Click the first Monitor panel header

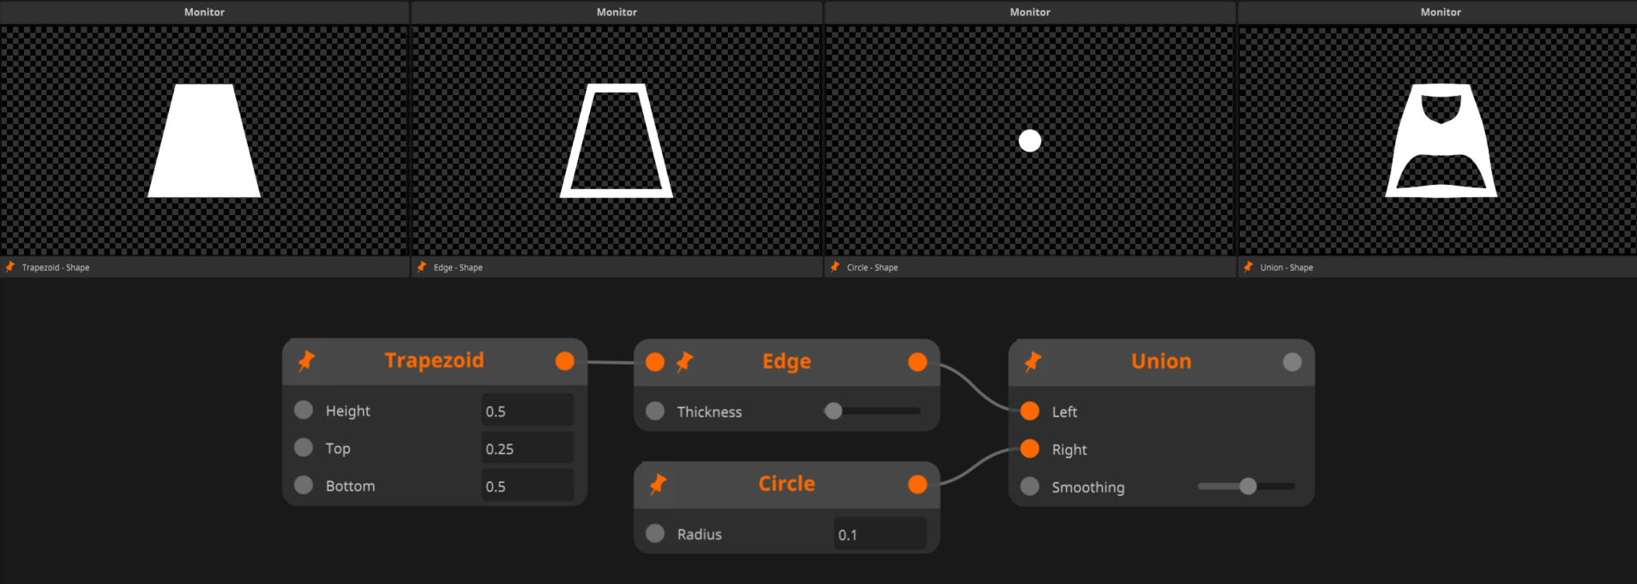(x=204, y=12)
